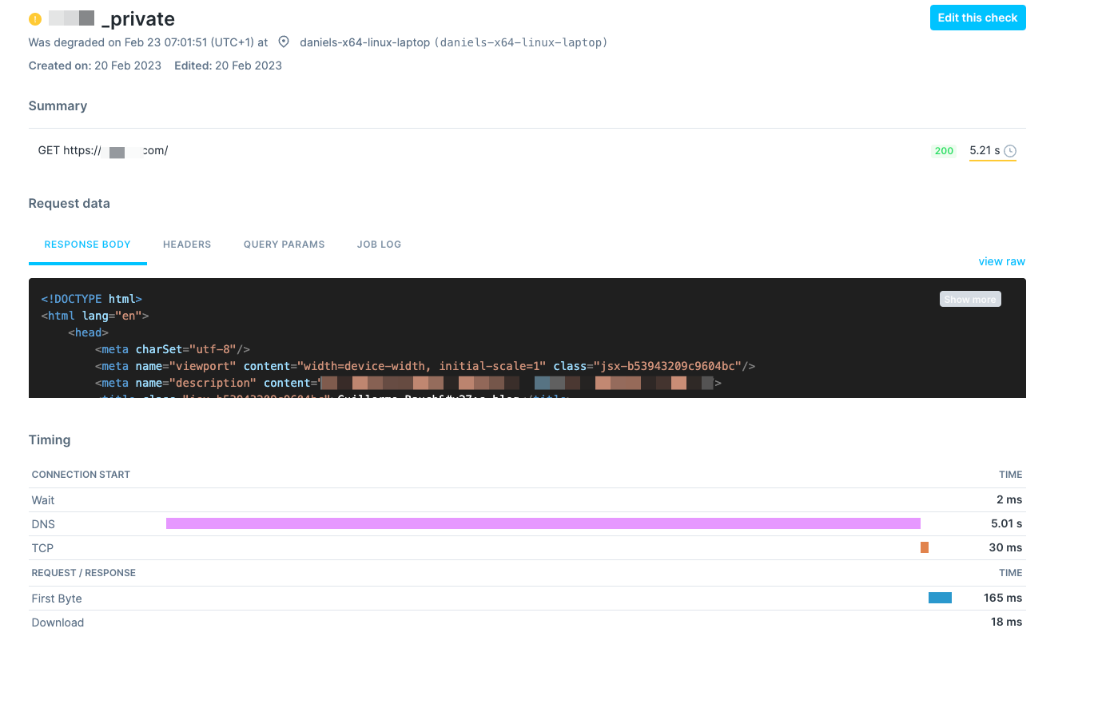Click the 165 ms First Byte value
1106x716 pixels.
pos(1003,598)
